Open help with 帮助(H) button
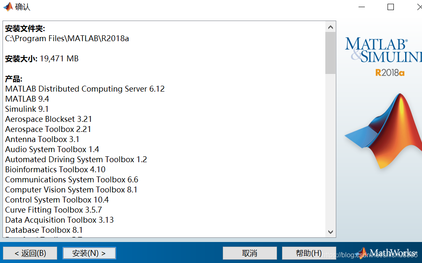Viewport: 422px width, 263px height. (309, 253)
